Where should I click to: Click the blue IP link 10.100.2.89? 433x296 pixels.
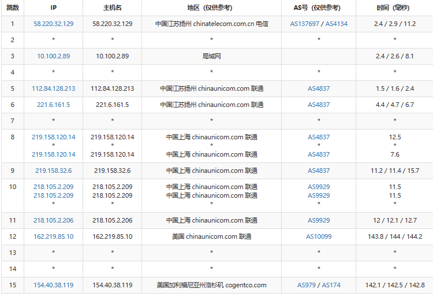[54, 56]
